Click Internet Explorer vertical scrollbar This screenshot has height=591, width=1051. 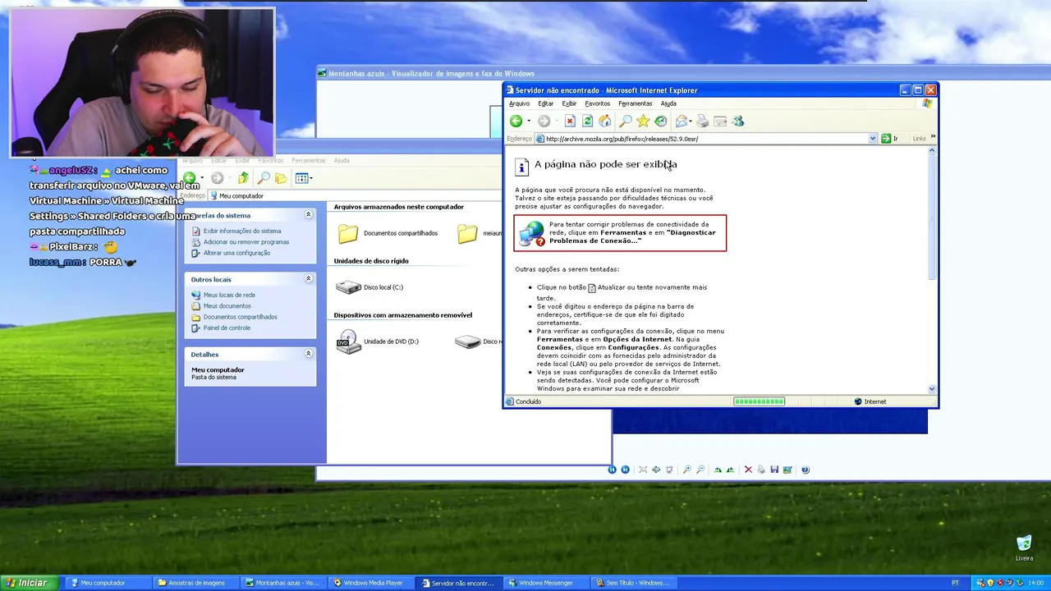932,269
